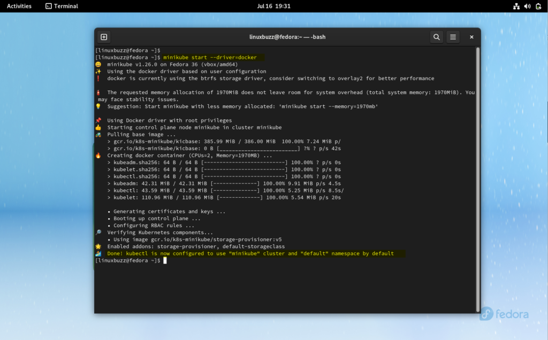Click 'Configuring RBAC rules ...'
Screen dimensions: 548x340
154,226
